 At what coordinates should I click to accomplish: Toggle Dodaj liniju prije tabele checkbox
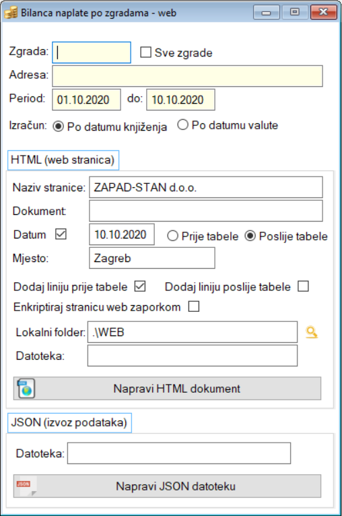click(x=140, y=286)
